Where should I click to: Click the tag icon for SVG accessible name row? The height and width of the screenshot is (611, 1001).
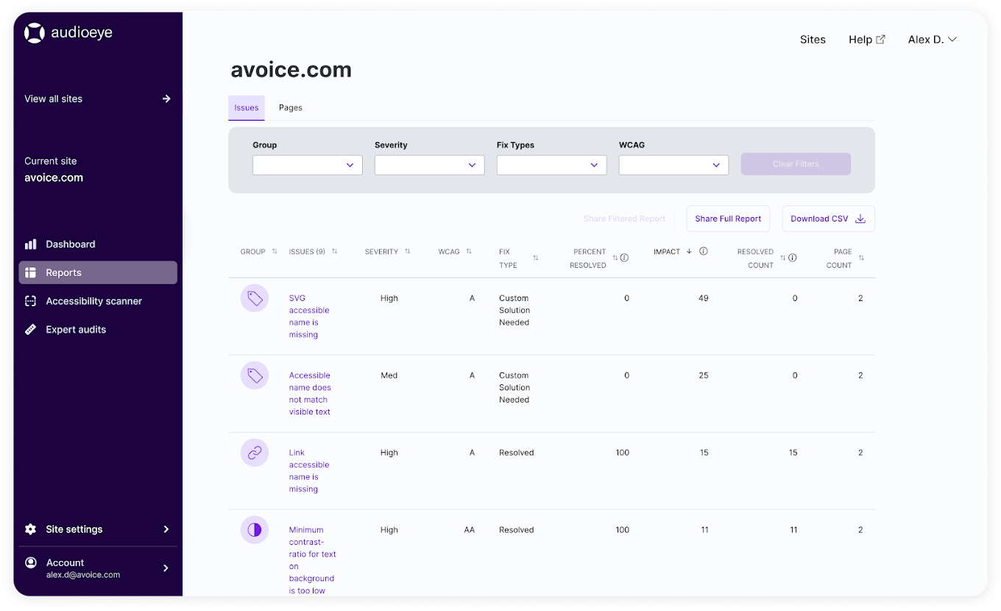click(x=255, y=298)
